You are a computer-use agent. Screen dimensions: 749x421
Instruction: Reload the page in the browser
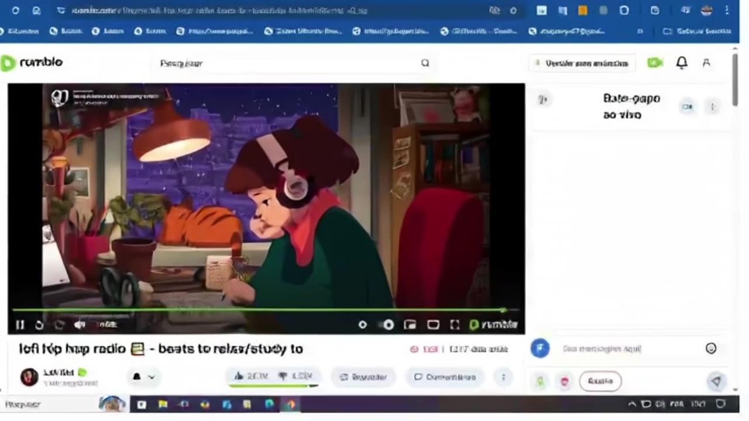coord(15,11)
